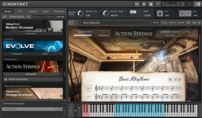Show rack page 17-32
This screenshot has width=202, height=118.
(x=164, y=23)
